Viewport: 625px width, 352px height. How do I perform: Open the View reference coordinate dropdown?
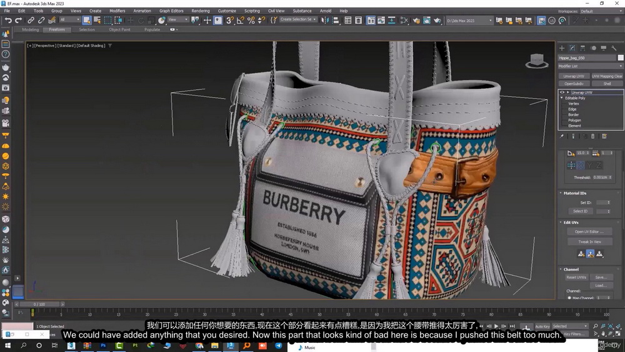click(177, 19)
